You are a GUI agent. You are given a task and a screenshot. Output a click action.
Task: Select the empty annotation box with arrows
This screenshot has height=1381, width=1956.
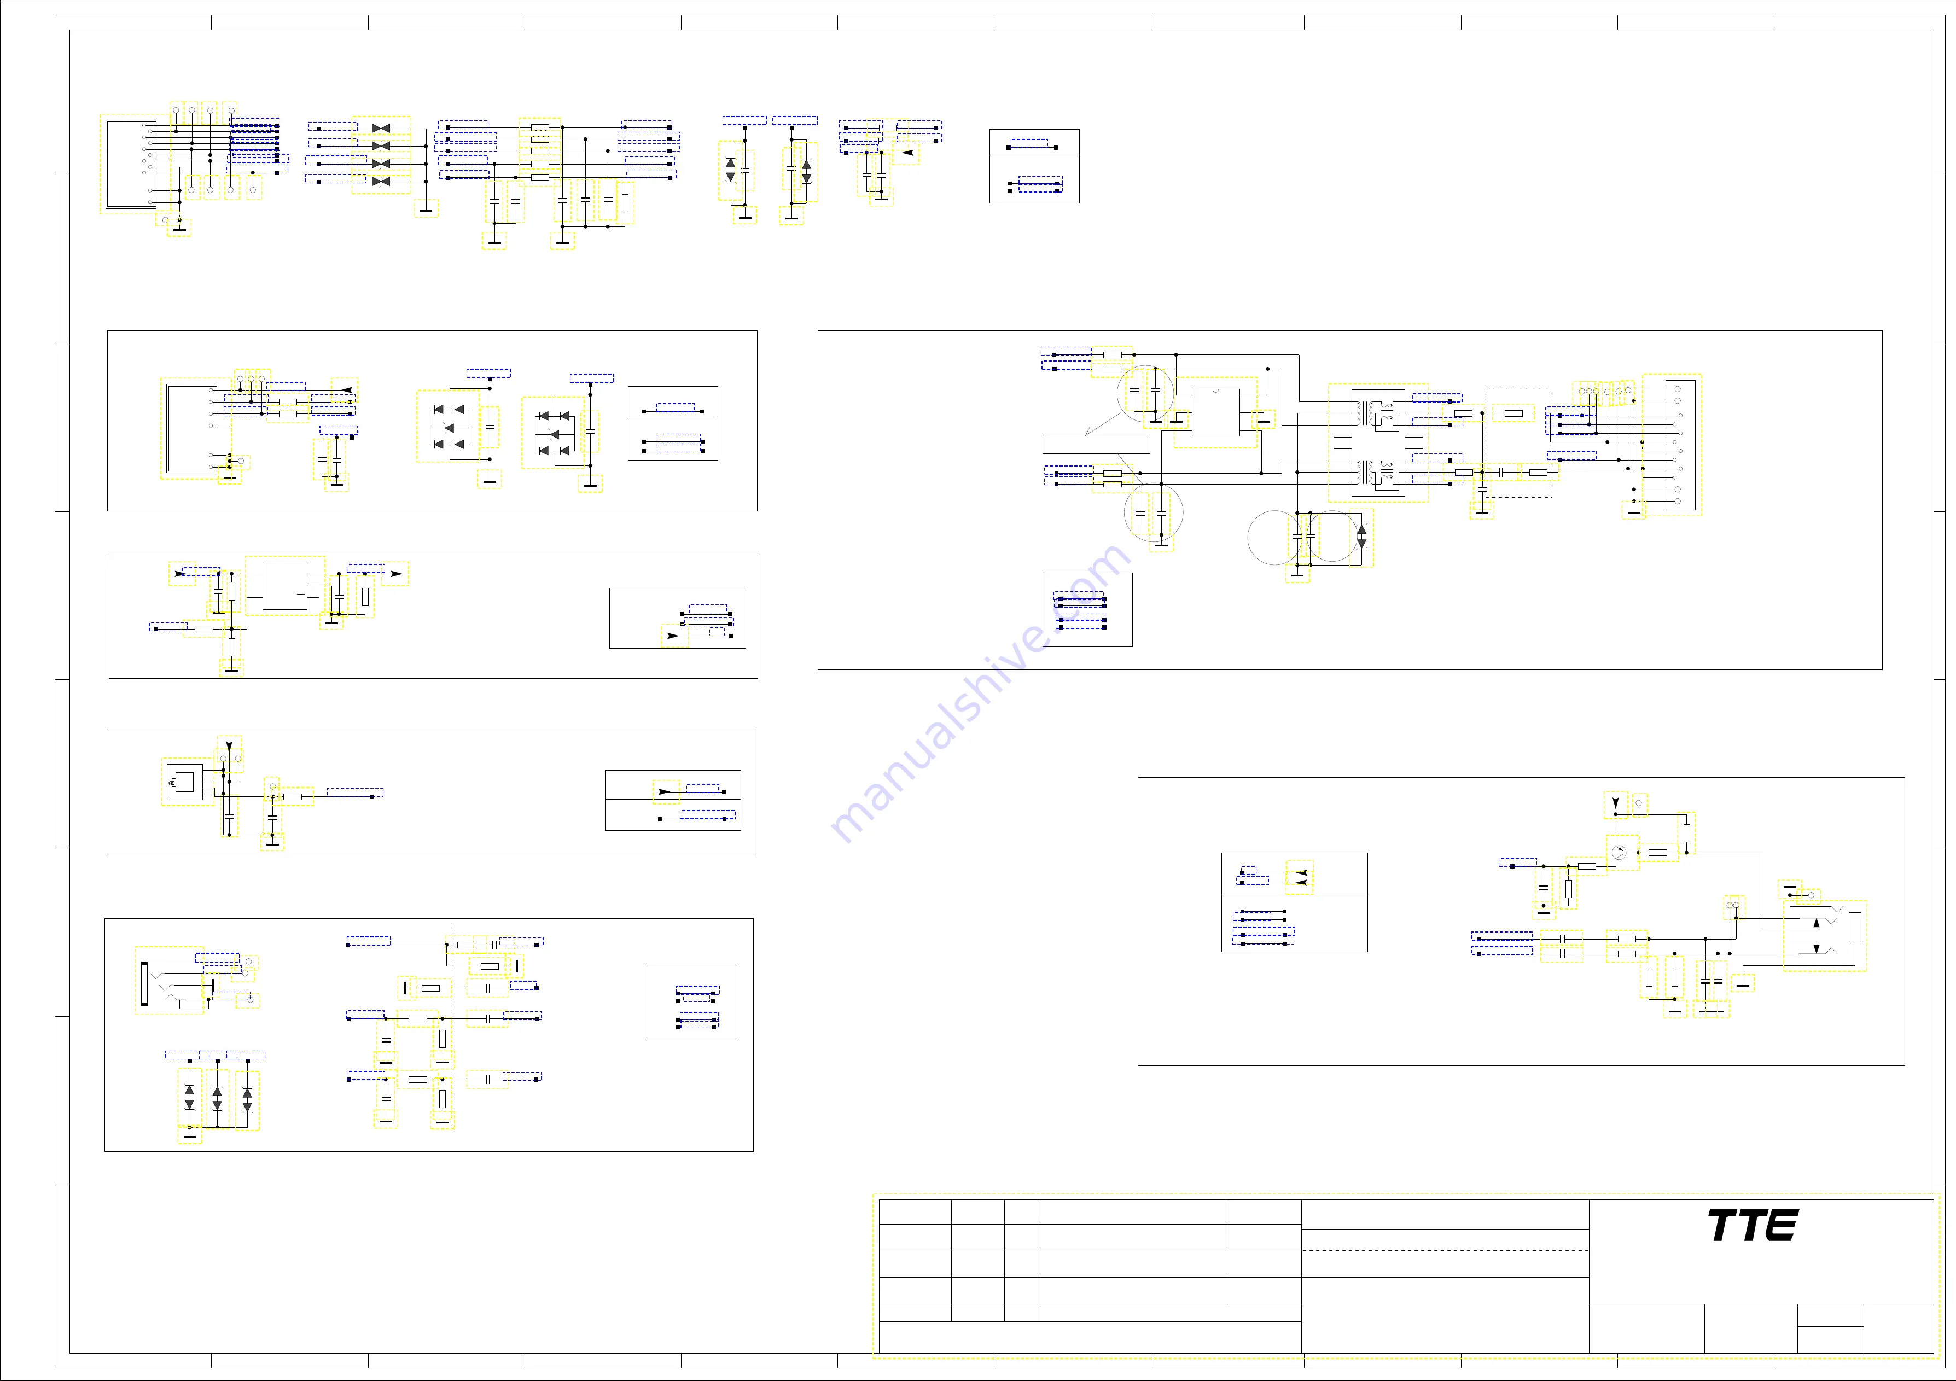pyautogui.click(x=1096, y=444)
